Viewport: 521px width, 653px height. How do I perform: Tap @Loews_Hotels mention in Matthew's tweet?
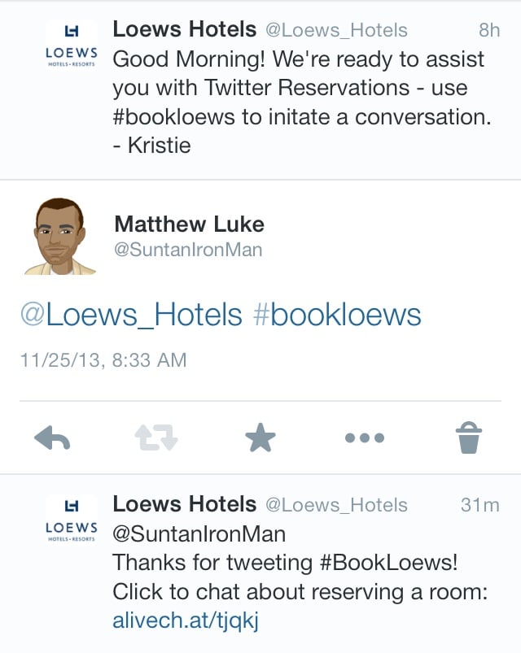coord(131,315)
